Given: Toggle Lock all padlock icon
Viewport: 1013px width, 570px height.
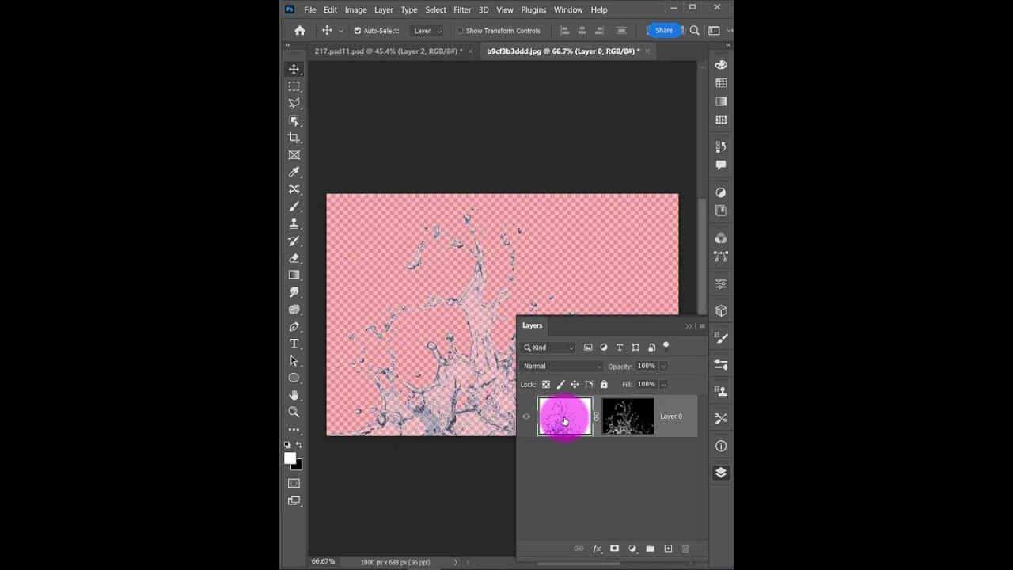Looking at the screenshot, I should tap(604, 385).
